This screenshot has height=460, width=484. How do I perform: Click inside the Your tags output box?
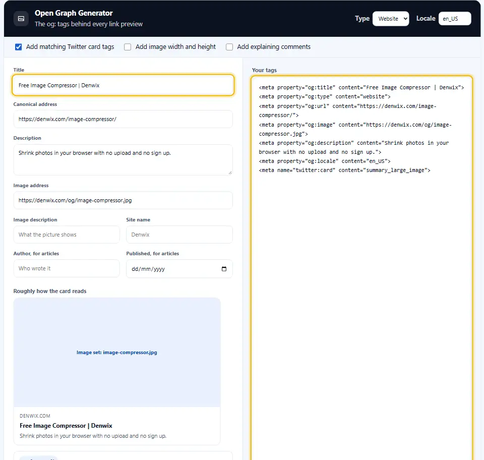pyautogui.click(x=362, y=269)
